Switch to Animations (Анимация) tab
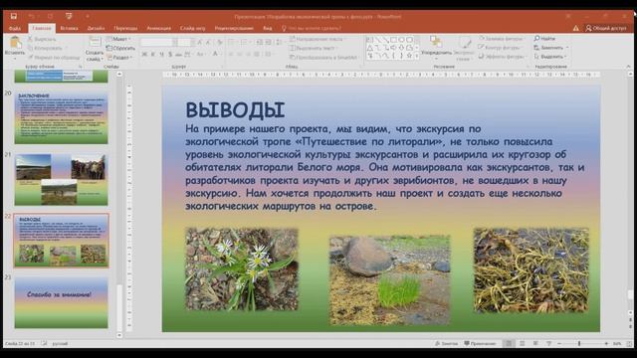 (x=159, y=29)
